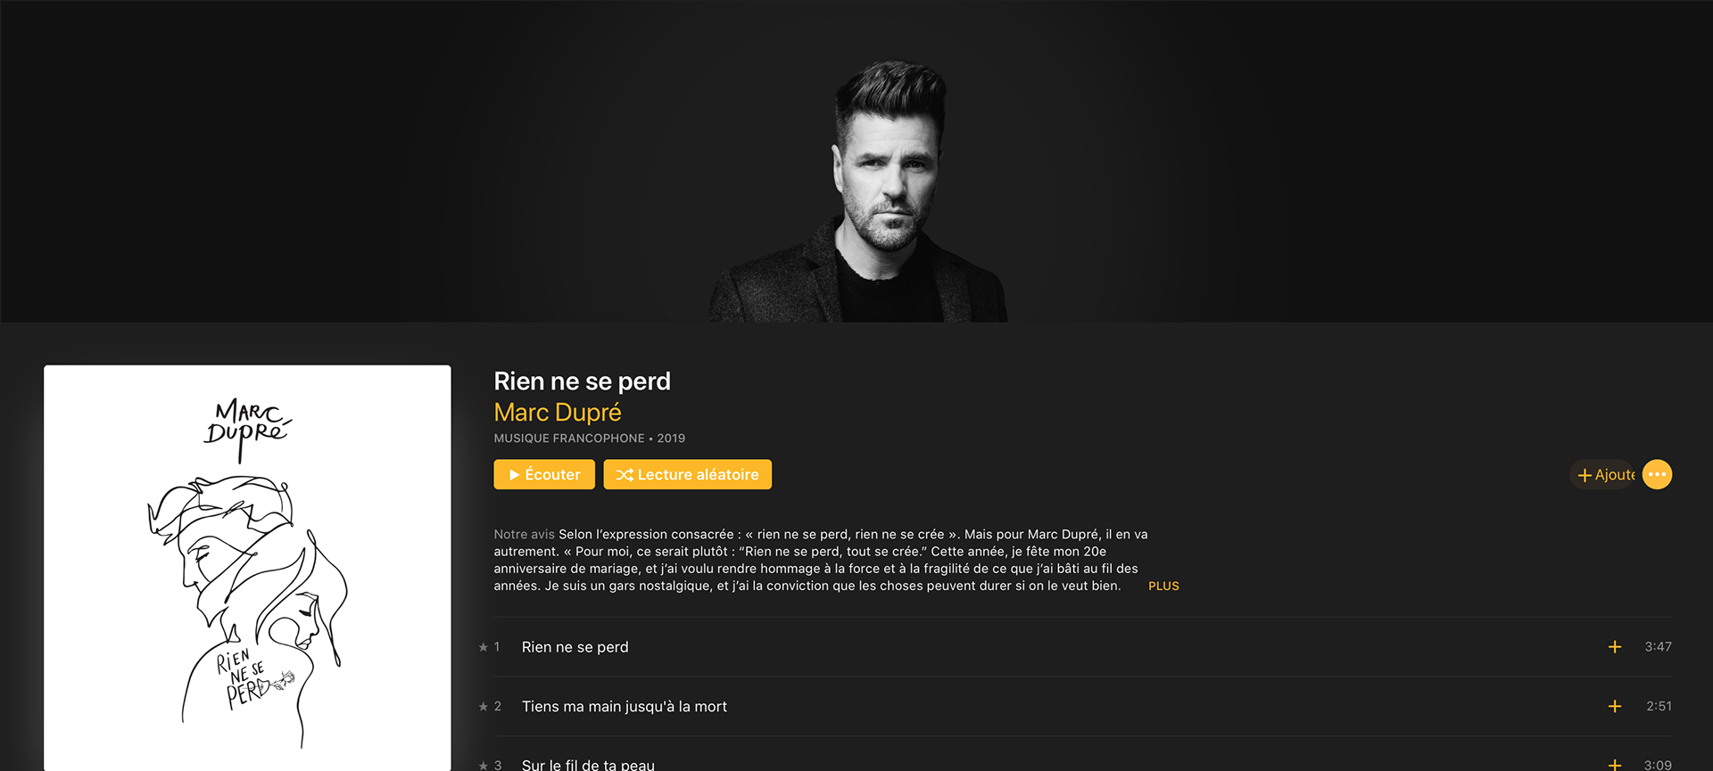This screenshot has height=771, width=1713.
Task: Add Sur le fil de ta peau track
Action: pyautogui.click(x=1614, y=765)
